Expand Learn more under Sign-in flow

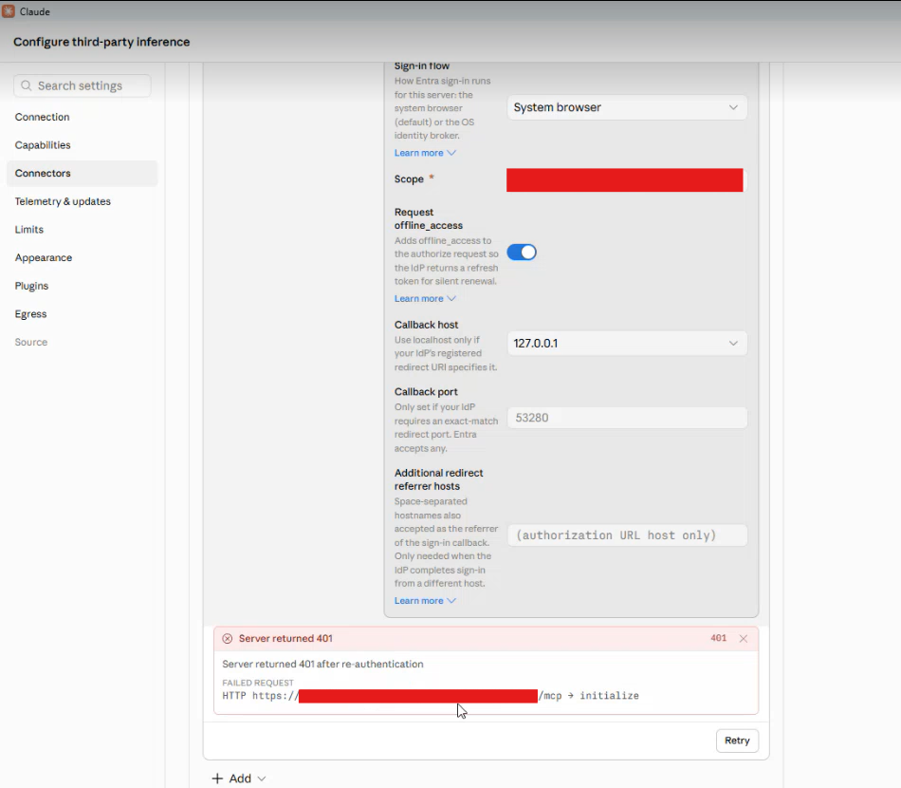click(425, 153)
